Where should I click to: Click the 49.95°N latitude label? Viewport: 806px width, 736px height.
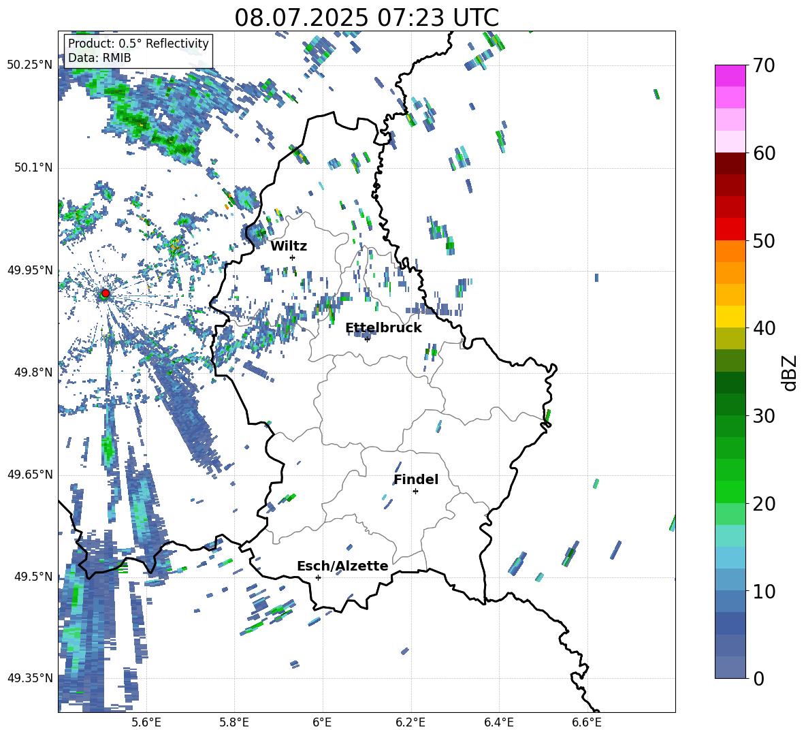(x=30, y=270)
